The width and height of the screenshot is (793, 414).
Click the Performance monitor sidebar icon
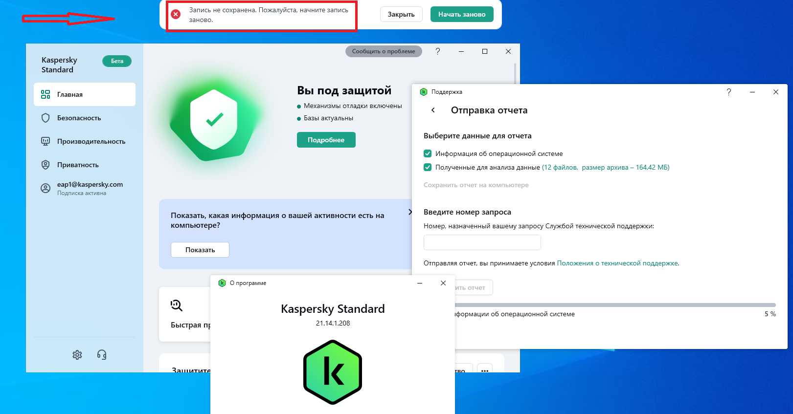[45, 141]
